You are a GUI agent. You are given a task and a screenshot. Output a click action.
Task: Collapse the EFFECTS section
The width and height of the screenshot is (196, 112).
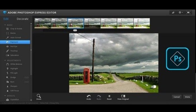pos(5,96)
